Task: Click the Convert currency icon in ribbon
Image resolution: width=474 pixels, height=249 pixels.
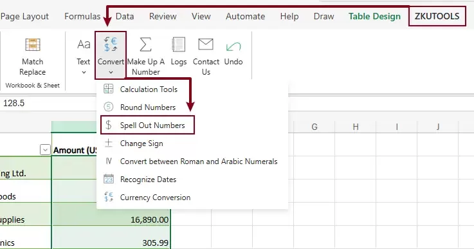Action: (111, 44)
